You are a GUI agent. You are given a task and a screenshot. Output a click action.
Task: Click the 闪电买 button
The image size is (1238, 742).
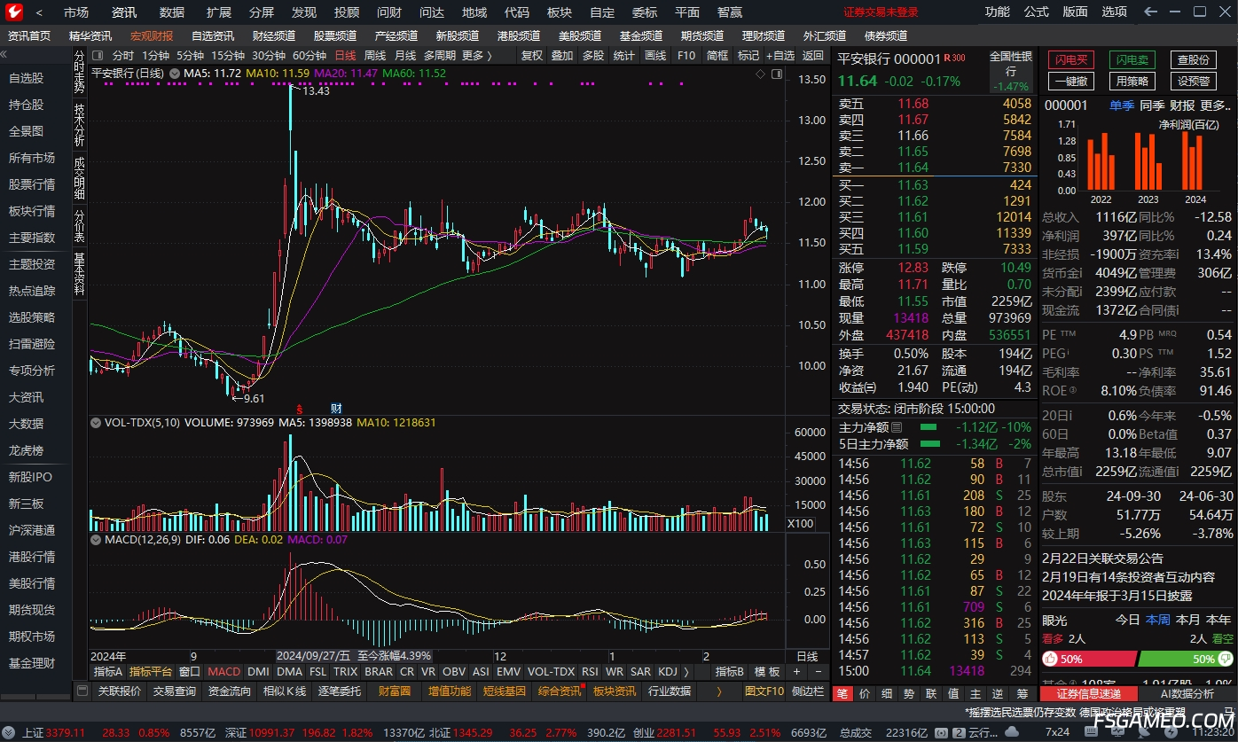1071,59
